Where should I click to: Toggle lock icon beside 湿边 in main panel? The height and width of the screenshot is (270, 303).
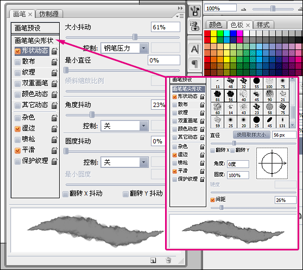click(x=54, y=129)
